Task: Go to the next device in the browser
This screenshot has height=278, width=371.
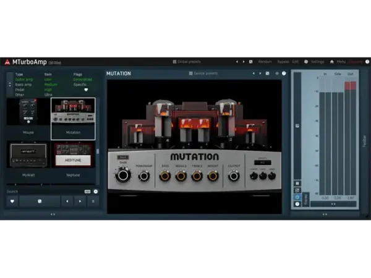Action: (80, 201)
